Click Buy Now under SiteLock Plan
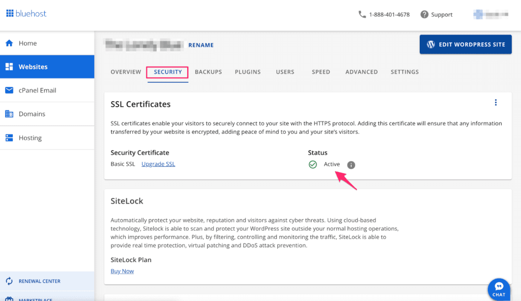 click(x=122, y=271)
